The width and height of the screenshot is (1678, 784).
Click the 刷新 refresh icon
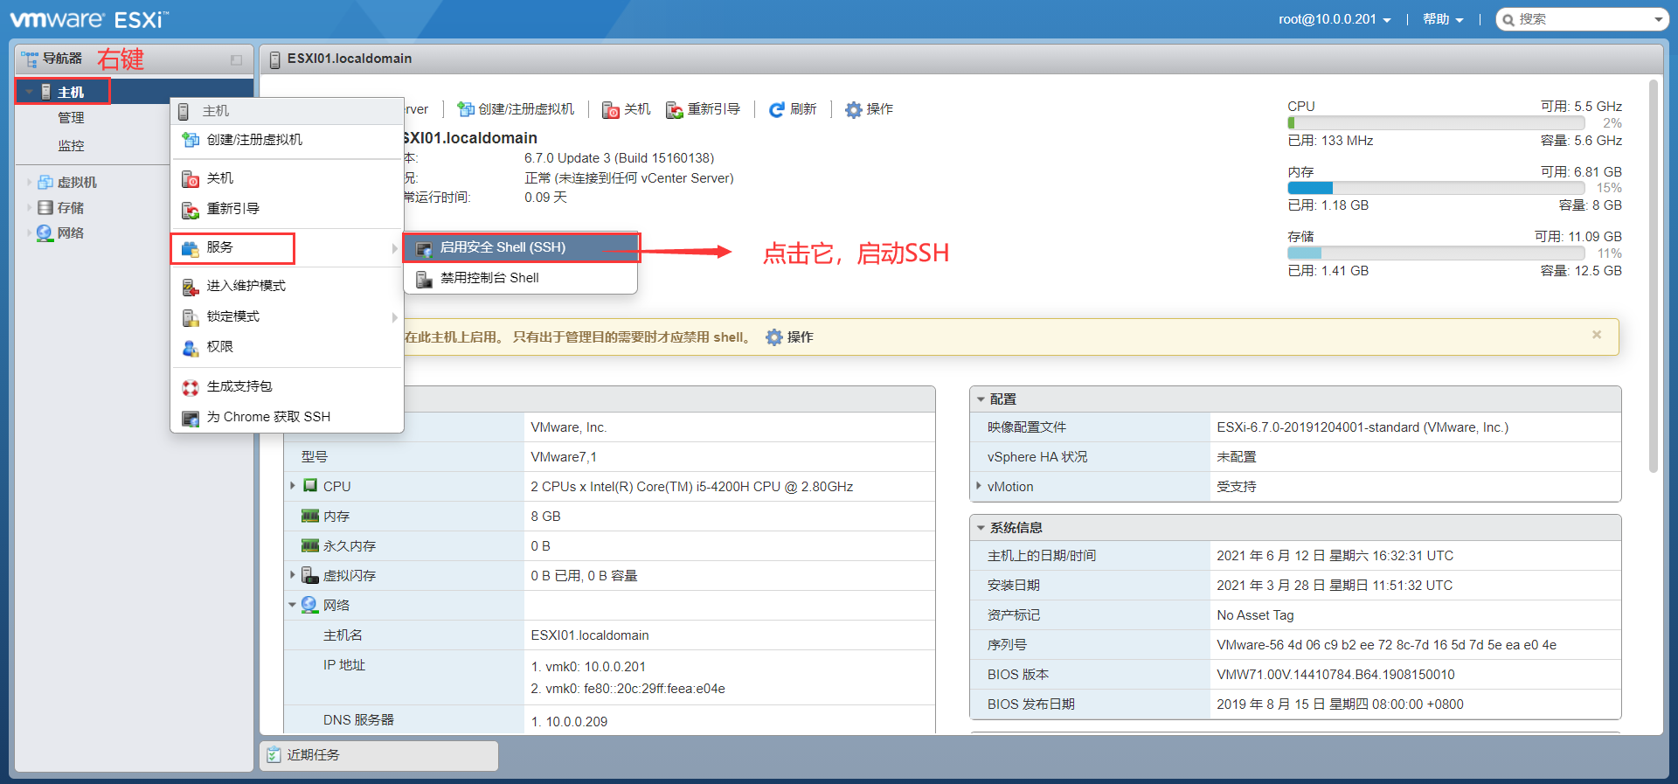click(x=776, y=109)
